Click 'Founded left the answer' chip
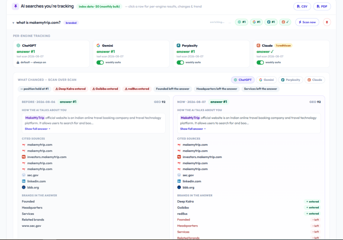The height and width of the screenshot is (240, 343). (x=173, y=89)
